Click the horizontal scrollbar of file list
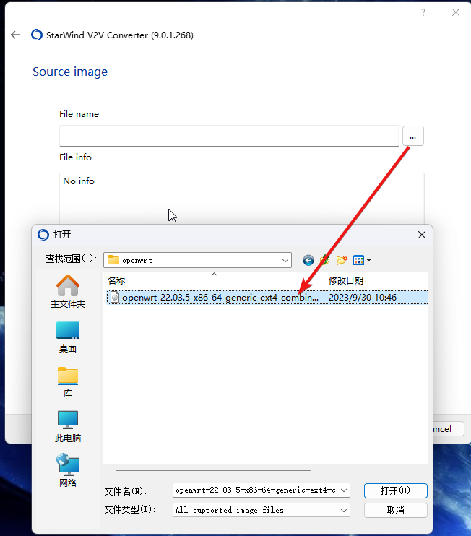This screenshot has width=471, height=536. point(213,470)
